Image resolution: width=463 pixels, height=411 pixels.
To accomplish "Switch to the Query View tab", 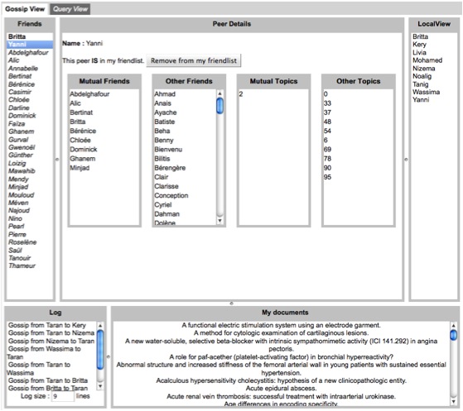I will (x=70, y=9).
